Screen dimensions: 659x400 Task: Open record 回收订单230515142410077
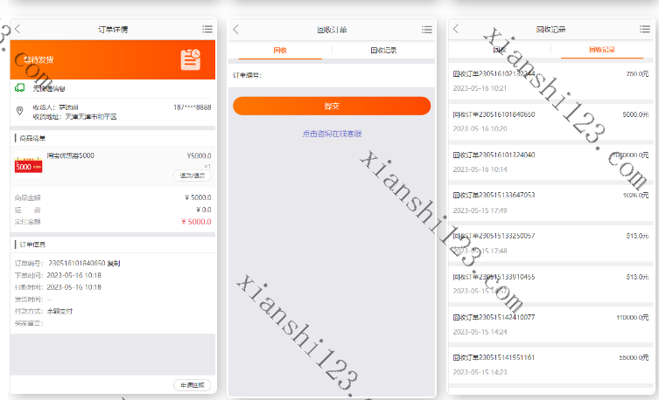tap(551, 324)
